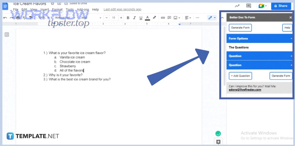The height and width of the screenshot is (146, 295).
Task: Click 'What is the best ice cream brand' line
Action: tap(80, 79)
